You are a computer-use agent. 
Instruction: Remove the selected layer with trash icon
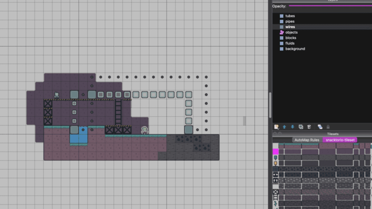coord(309,127)
